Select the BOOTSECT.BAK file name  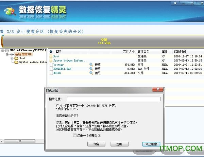click(x=62, y=69)
